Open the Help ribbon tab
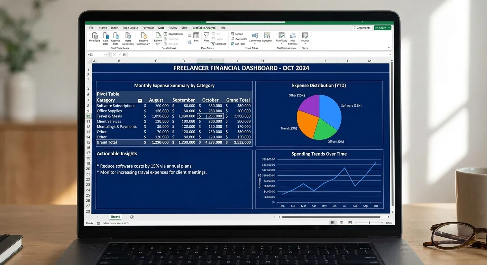This screenshot has width=487, height=265. (222, 28)
